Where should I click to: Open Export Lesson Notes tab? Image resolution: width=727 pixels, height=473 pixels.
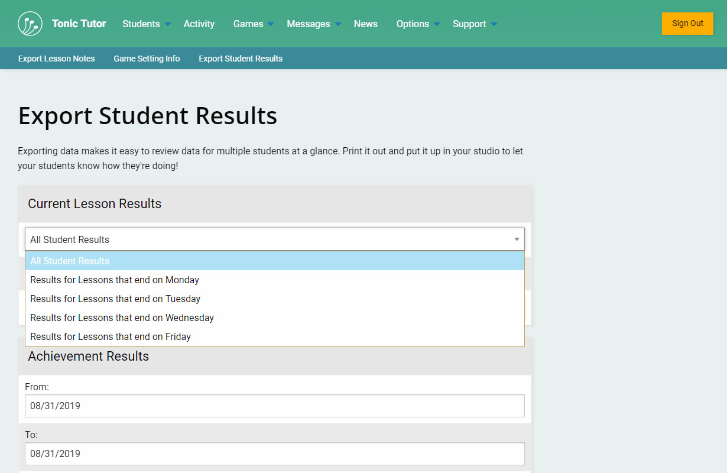click(x=56, y=59)
